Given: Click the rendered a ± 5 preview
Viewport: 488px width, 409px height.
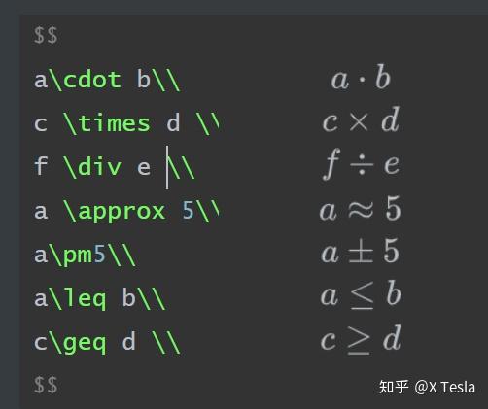Looking at the screenshot, I should pyautogui.click(x=360, y=252).
